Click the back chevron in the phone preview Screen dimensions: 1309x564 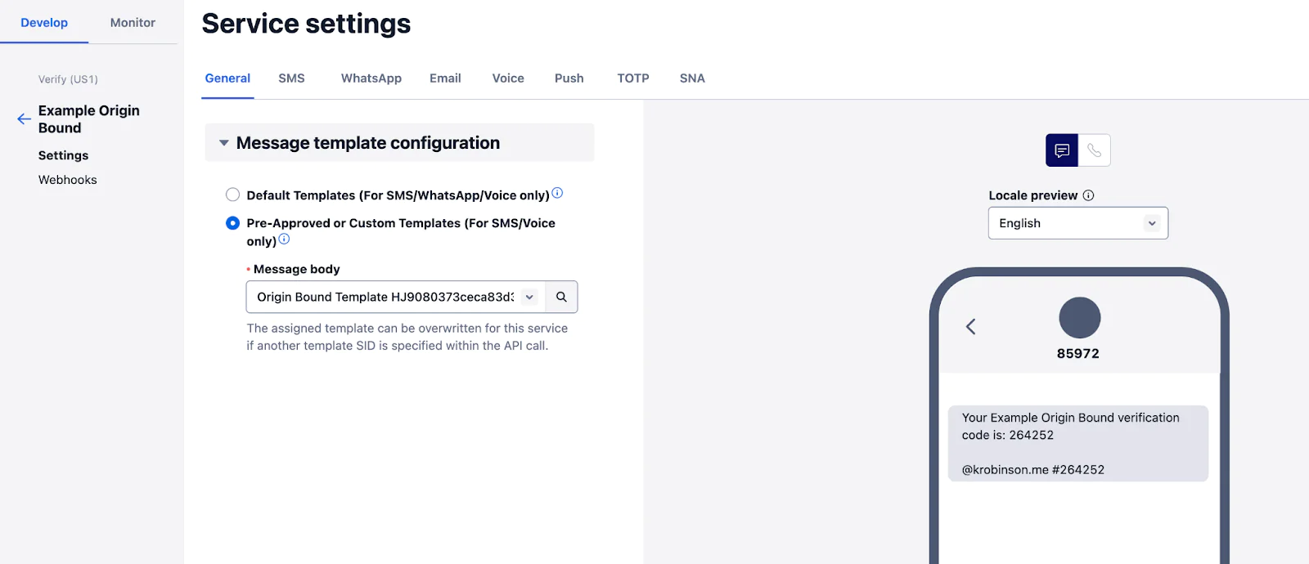point(971,326)
